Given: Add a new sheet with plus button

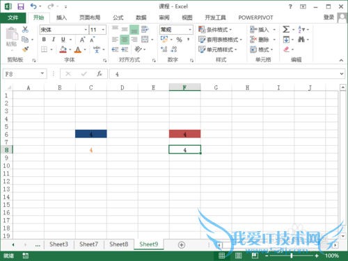Looking at the screenshot, I should coord(182,245).
